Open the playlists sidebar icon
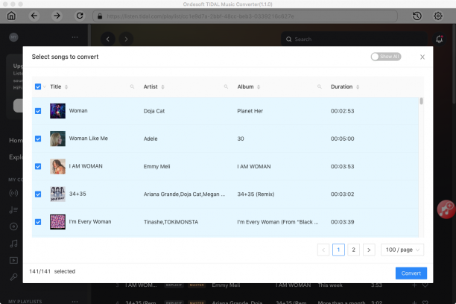This screenshot has width=456, height=304. coord(13,210)
